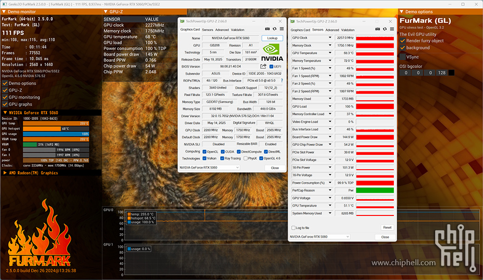Open Advanced tab in Sensors window
The image size is (483, 280).
pyautogui.click(x=332, y=30)
